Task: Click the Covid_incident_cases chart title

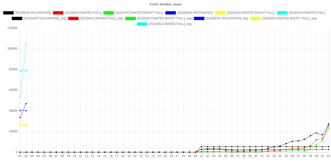Action: point(165,4)
